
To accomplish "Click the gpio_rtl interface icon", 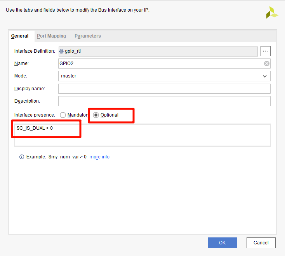I will click(x=61, y=51).
